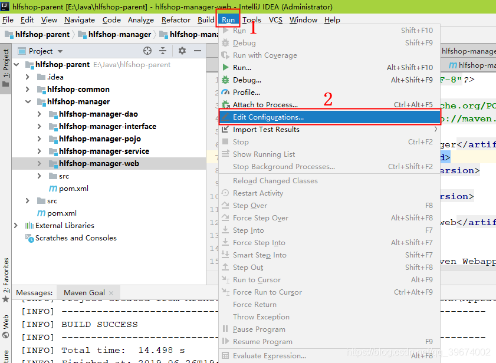Image resolution: width=496 pixels, height=363 pixels.
Task: Open the VCS menu
Action: tap(275, 20)
